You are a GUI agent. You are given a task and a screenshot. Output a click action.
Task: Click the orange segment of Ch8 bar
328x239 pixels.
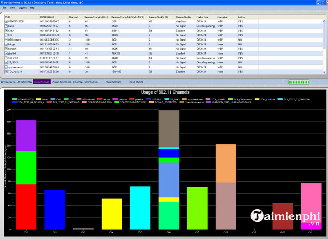pyautogui.click(x=226, y=164)
